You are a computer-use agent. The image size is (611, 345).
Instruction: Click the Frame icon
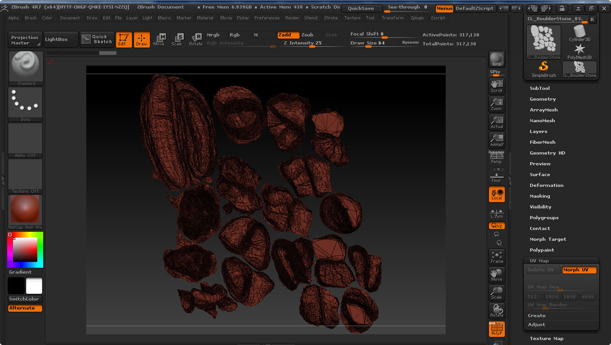tap(496, 257)
